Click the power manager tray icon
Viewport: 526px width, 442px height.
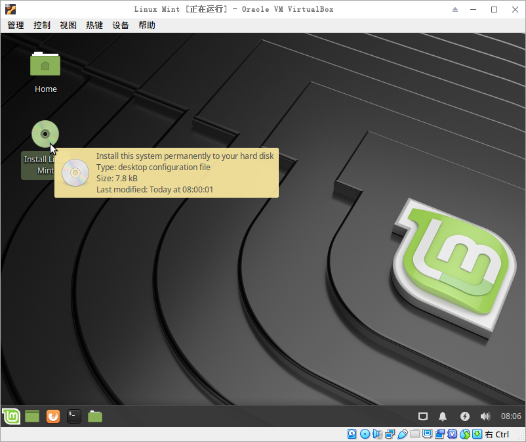[464, 416]
